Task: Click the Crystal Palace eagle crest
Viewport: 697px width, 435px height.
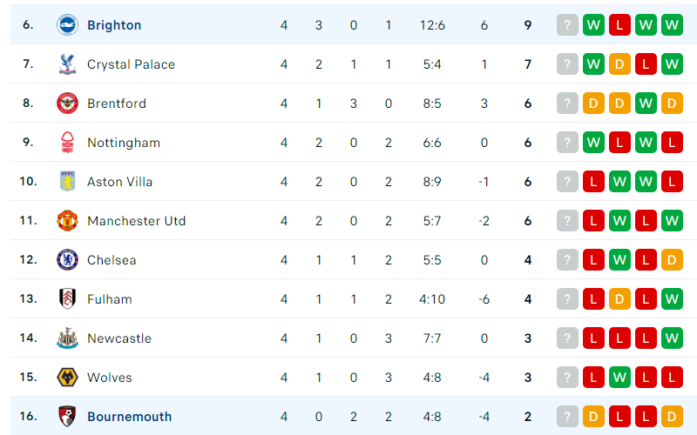Action: [x=68, y=64]
